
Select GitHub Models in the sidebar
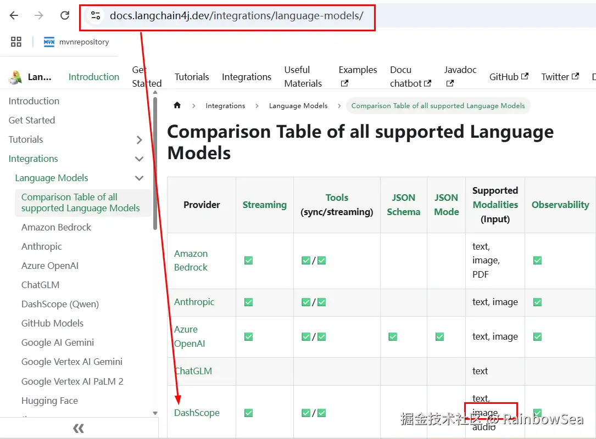tap(52, 324)
